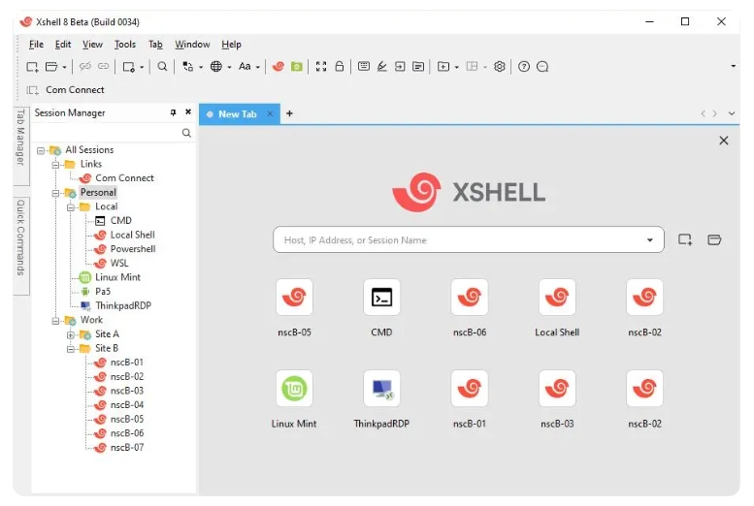
Task: Click the Session Manager search magnifier icon
Action: click(x=186, y=133)
